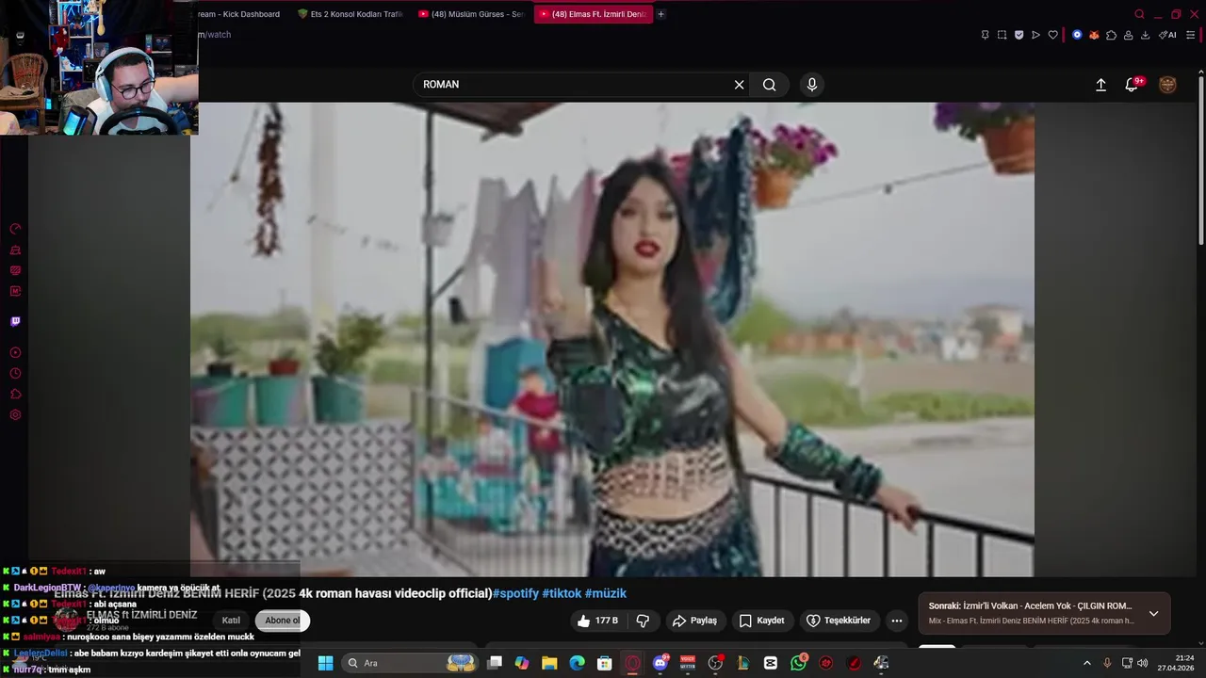Open the browser downloads icon

click(x=1145, y=35)
